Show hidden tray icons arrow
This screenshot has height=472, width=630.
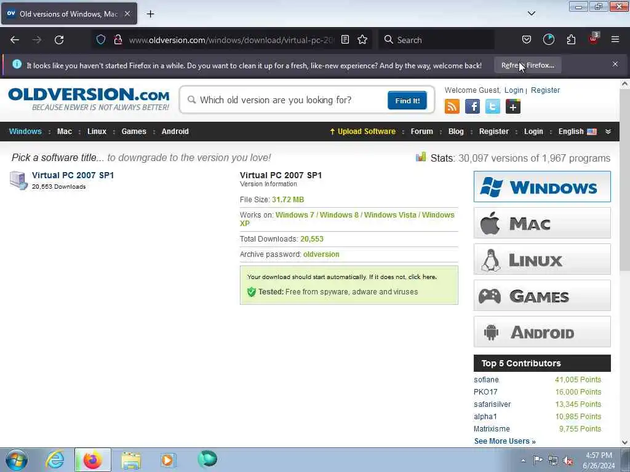click(524, 460)
